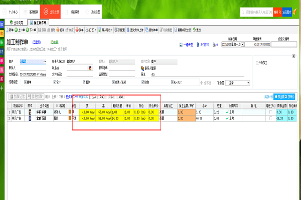Enable the 外发加工 checkbox
The image size is (301, 200).
[257, 63]
